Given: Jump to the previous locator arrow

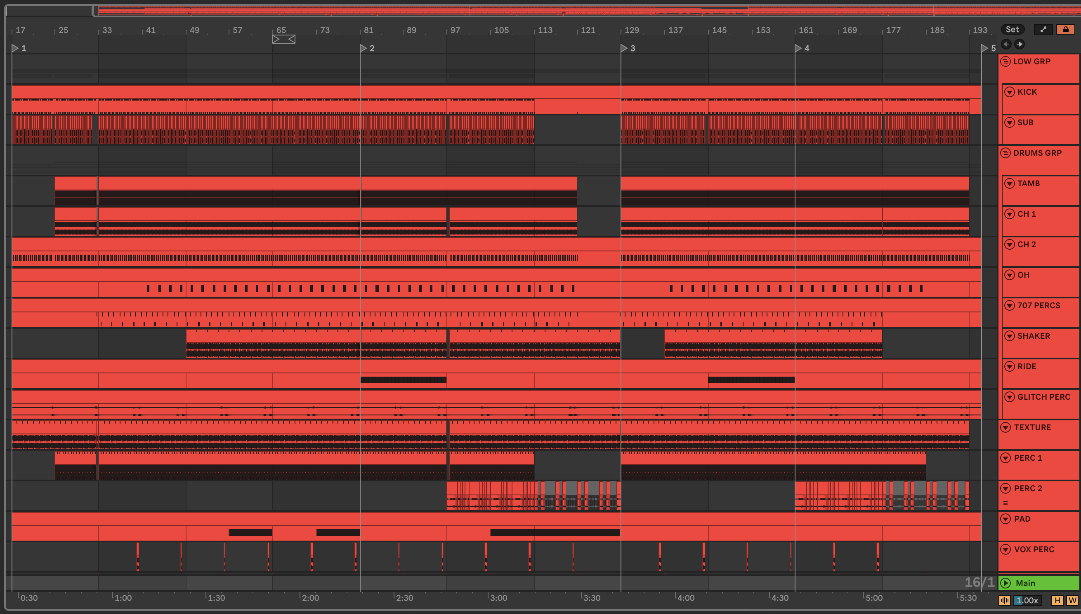Looking at the screenshot, I should pos(1006,44).
